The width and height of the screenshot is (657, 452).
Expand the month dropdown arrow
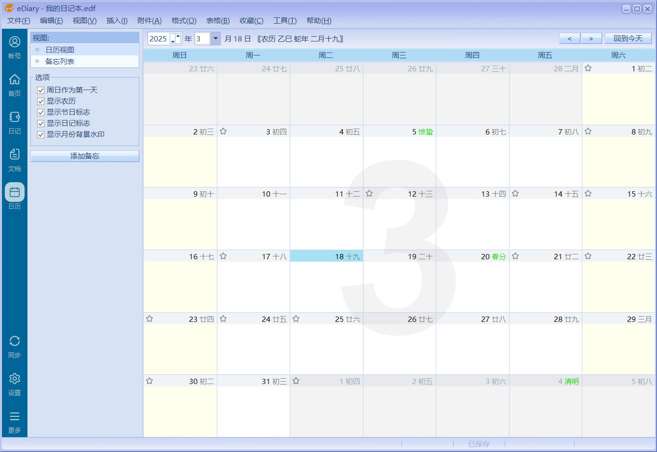215,39
